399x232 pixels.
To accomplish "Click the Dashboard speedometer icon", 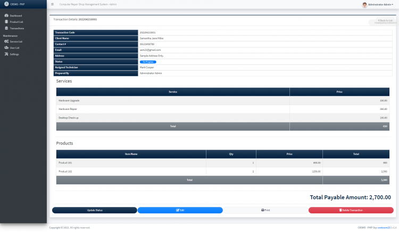I will coord(6,15).
